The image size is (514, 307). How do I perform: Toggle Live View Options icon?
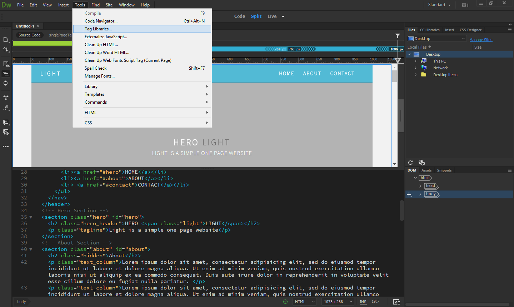tap(6, 64)
